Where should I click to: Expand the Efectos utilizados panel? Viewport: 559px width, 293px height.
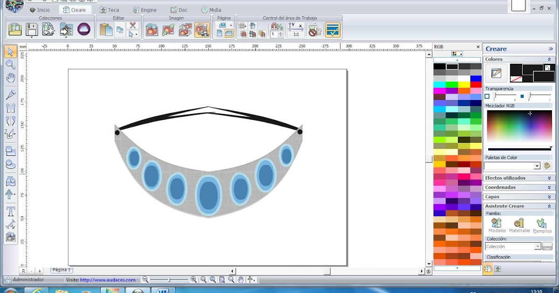[x=549, y=178]
